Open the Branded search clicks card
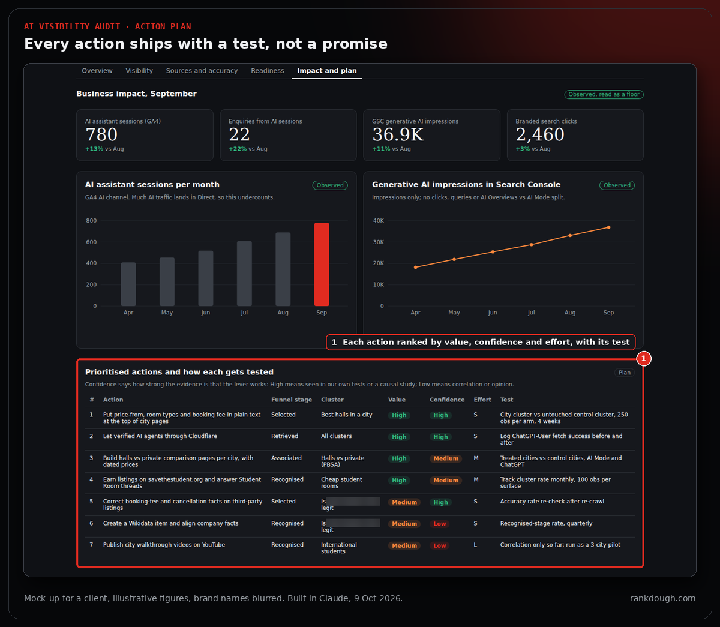 (x=575, y=135)
